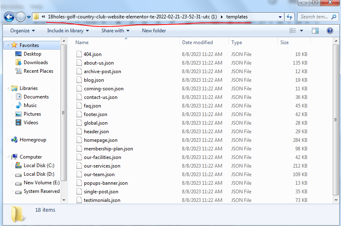Click the Pictures library icon
This screenshot has width=341, height=226.
(19, 114)
